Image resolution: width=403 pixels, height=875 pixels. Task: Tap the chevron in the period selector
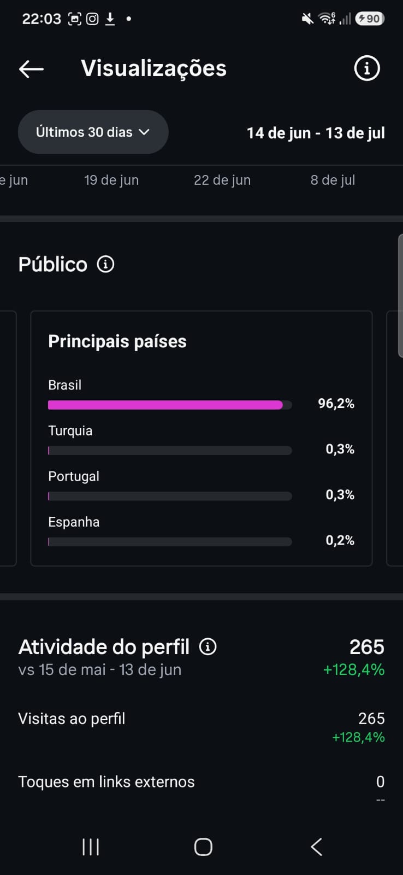pyautogui.click(x=144, y=132)
